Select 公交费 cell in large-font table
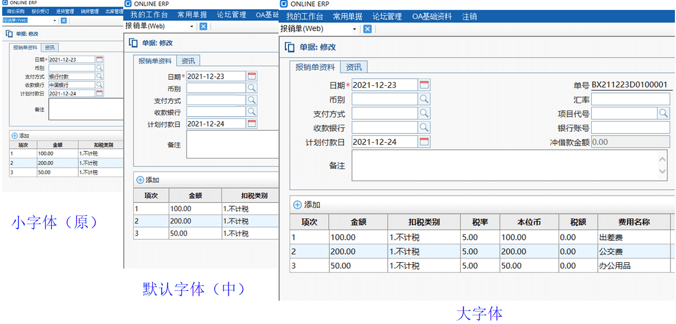 coord(634,251)
